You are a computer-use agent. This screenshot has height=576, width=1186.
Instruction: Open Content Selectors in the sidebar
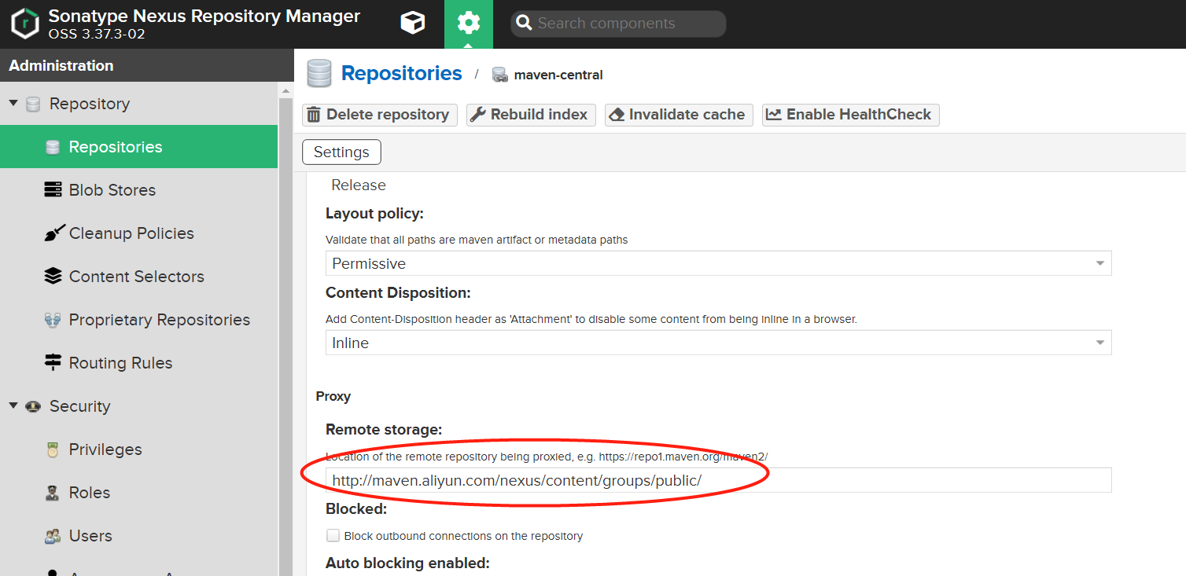click(x=138, y=277)
